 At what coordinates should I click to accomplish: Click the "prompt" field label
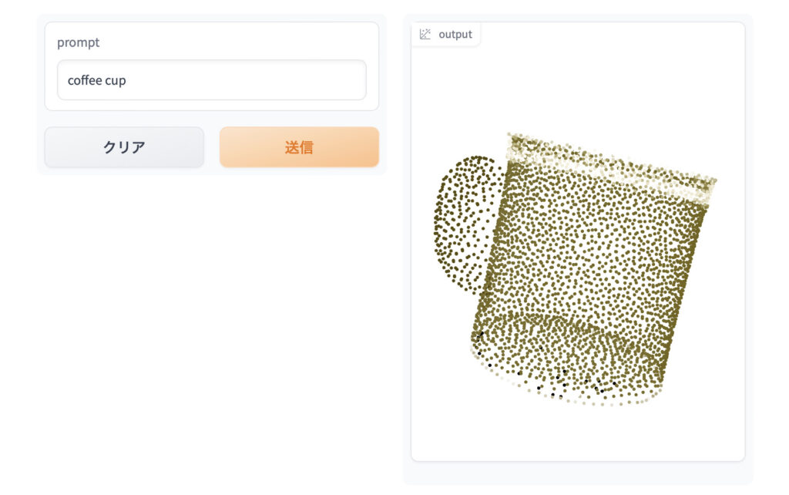[78, 42]
